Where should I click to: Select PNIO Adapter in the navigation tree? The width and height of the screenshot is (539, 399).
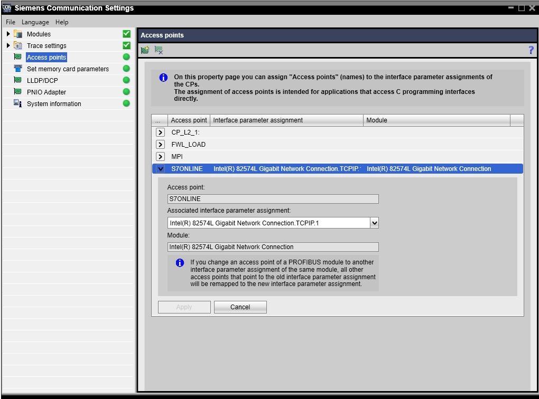47,92
